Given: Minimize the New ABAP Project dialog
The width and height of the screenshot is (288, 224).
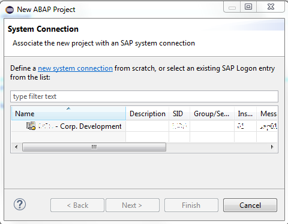Looking at the screenshot, I should click(x=232, y=7).
